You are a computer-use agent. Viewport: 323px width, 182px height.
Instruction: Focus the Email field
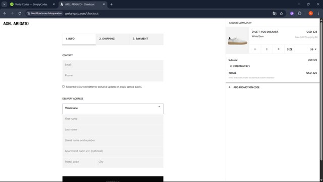(x=113, y=65)
